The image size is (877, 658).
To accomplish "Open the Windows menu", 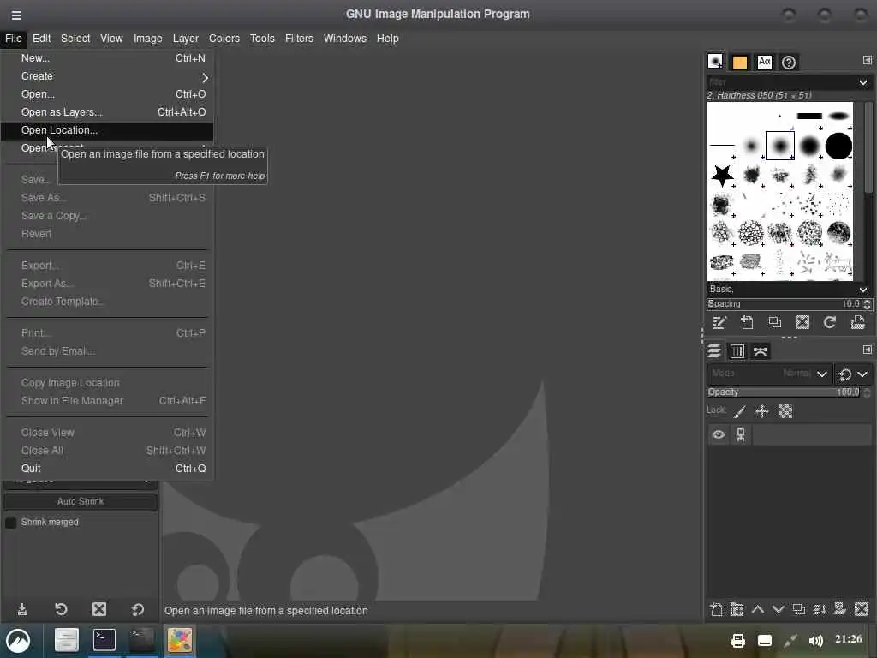I will 345,39.
